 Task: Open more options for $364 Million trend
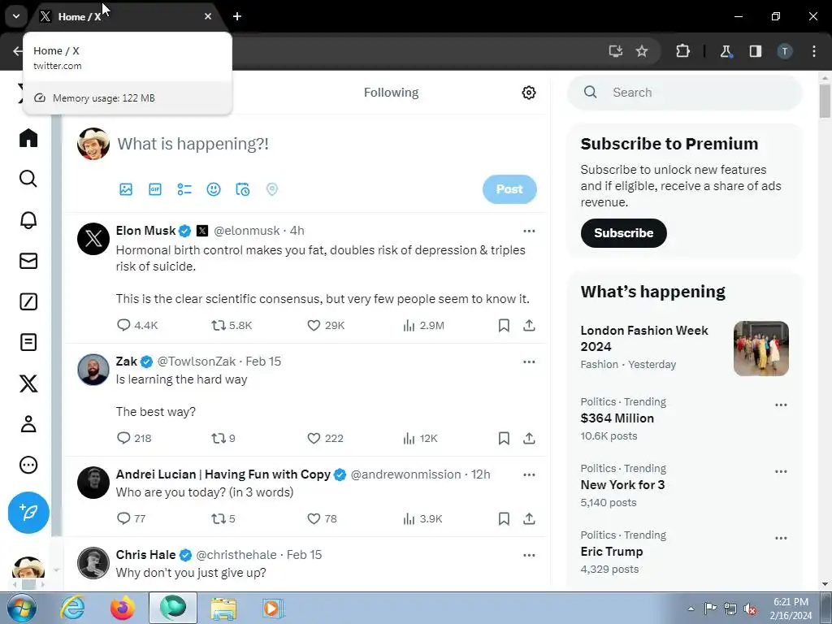click(781, 405)
